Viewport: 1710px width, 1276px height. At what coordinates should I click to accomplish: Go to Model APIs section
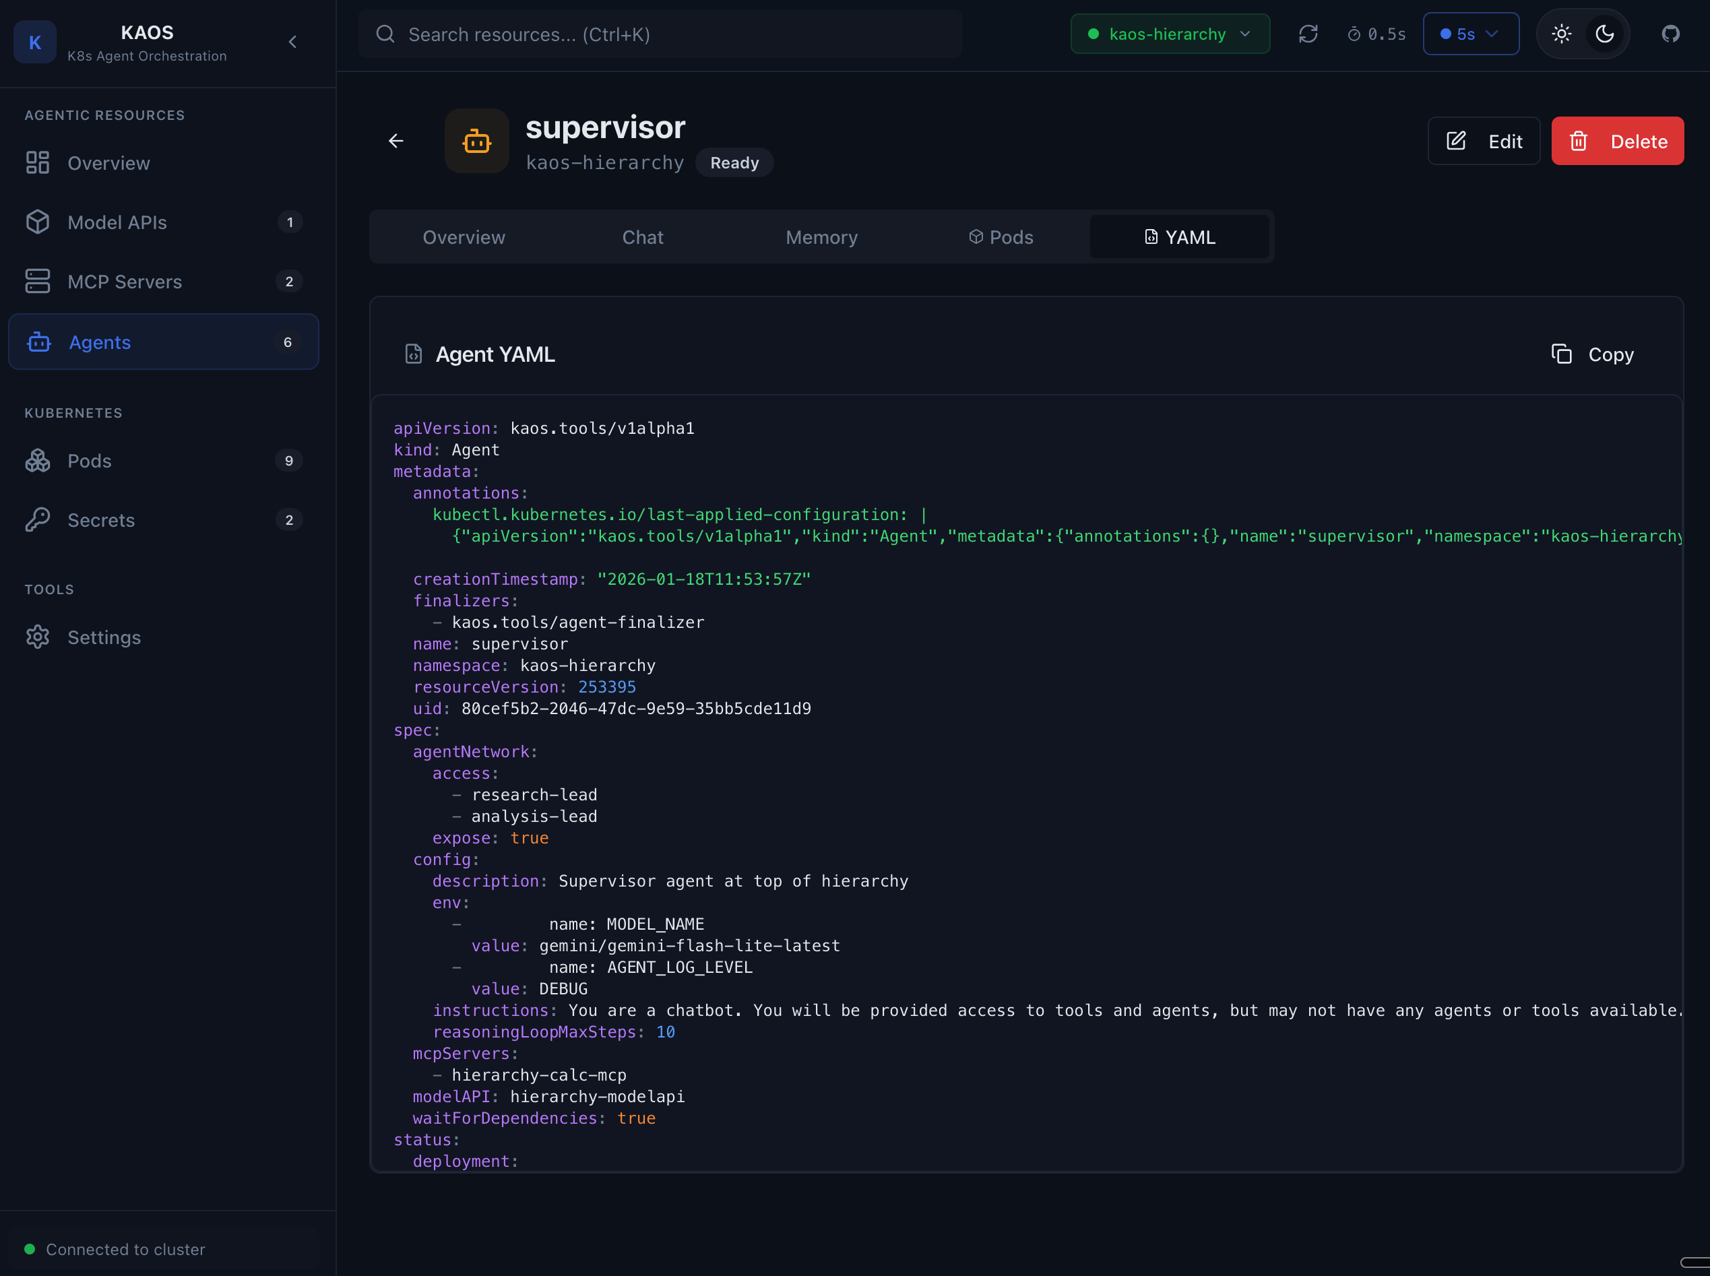tap(117, 222)
